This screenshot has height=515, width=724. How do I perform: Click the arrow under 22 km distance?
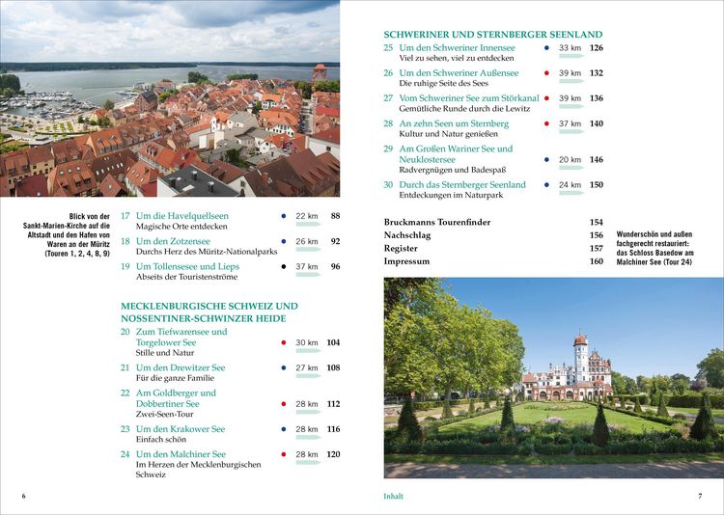(x=308, y=225)
